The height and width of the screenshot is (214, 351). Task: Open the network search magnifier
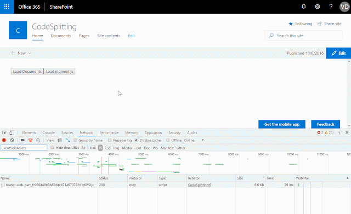click(x=38, y=140)
